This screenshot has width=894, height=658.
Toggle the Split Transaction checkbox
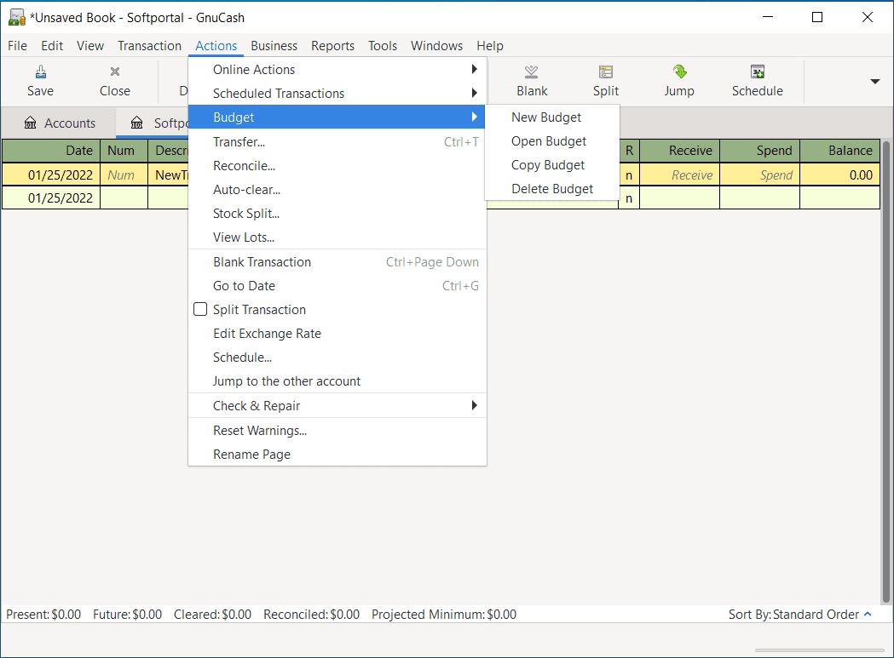[x=200, y=309]
